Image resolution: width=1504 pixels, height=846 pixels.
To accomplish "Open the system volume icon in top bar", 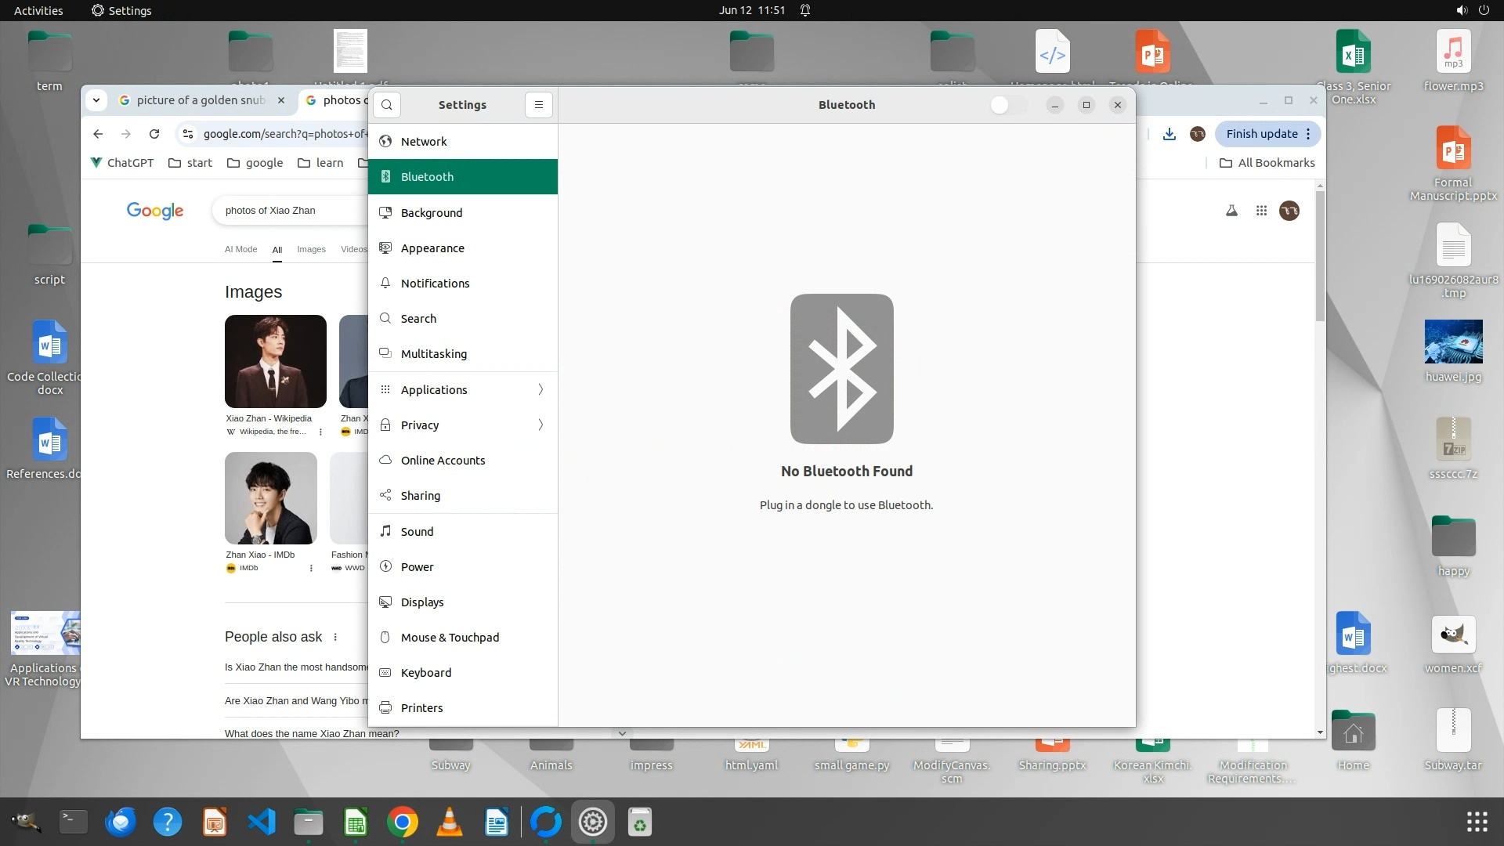I will (x=1461, y=10).
